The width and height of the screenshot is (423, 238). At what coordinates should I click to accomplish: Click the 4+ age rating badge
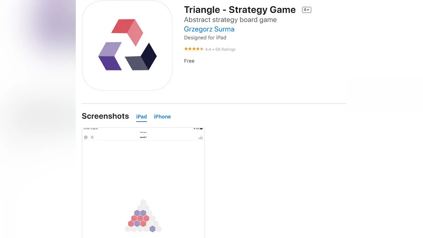click(306, 10)
